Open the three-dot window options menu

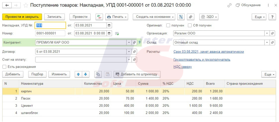tap(268, 5)
